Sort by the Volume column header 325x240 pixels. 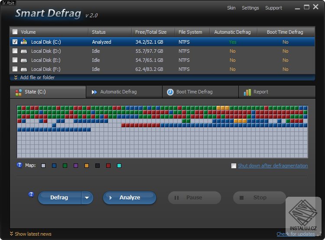pos(49,32)
